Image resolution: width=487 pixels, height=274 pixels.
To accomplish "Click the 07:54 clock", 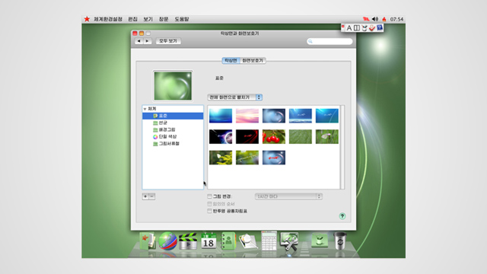I will tap(396, 19).
